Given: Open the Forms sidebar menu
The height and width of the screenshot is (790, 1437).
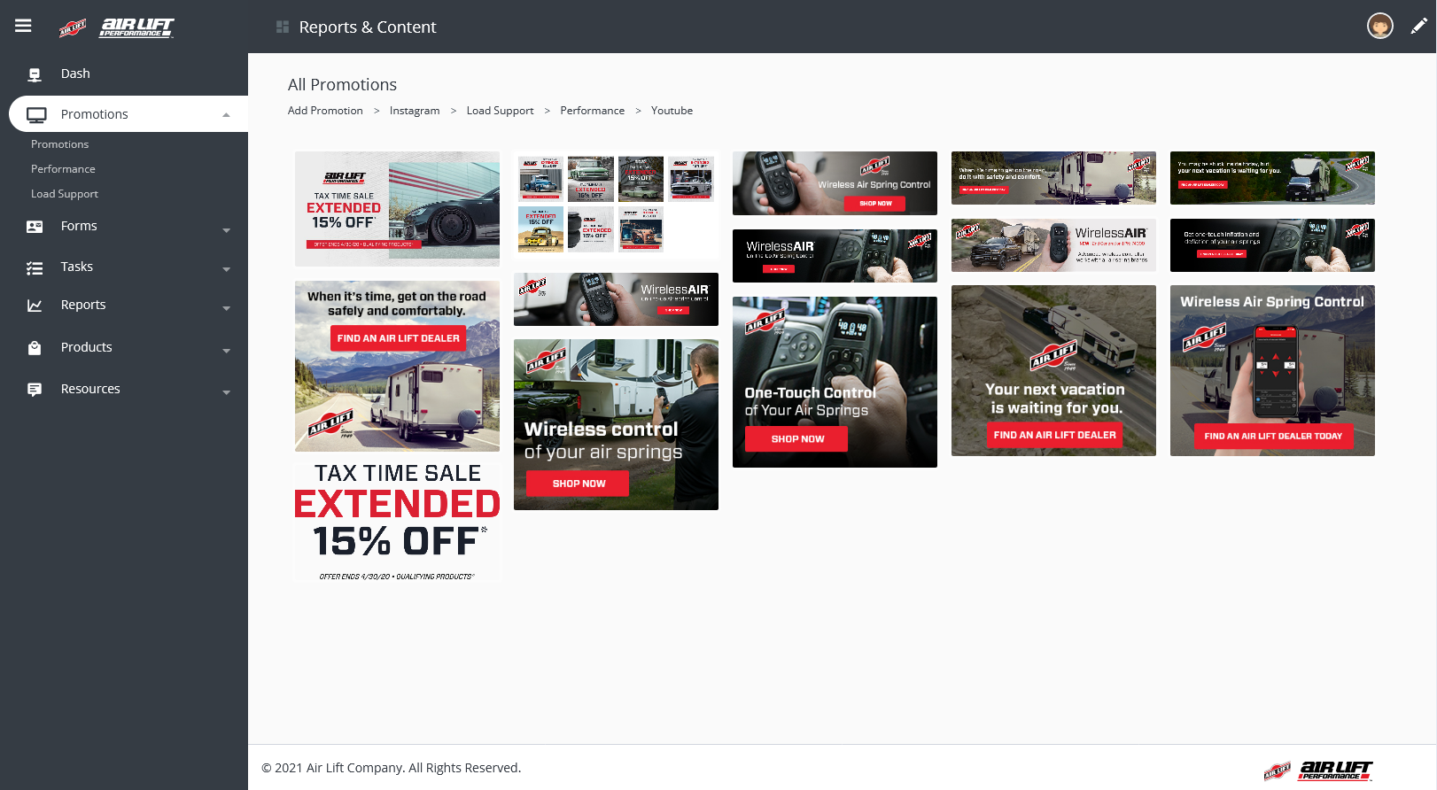Looking at the screenshot, I should (79, 226).
